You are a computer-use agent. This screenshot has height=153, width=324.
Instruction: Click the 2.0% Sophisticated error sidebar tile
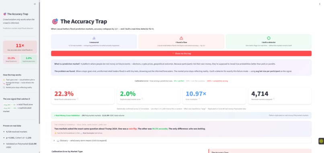coord(29,59)
